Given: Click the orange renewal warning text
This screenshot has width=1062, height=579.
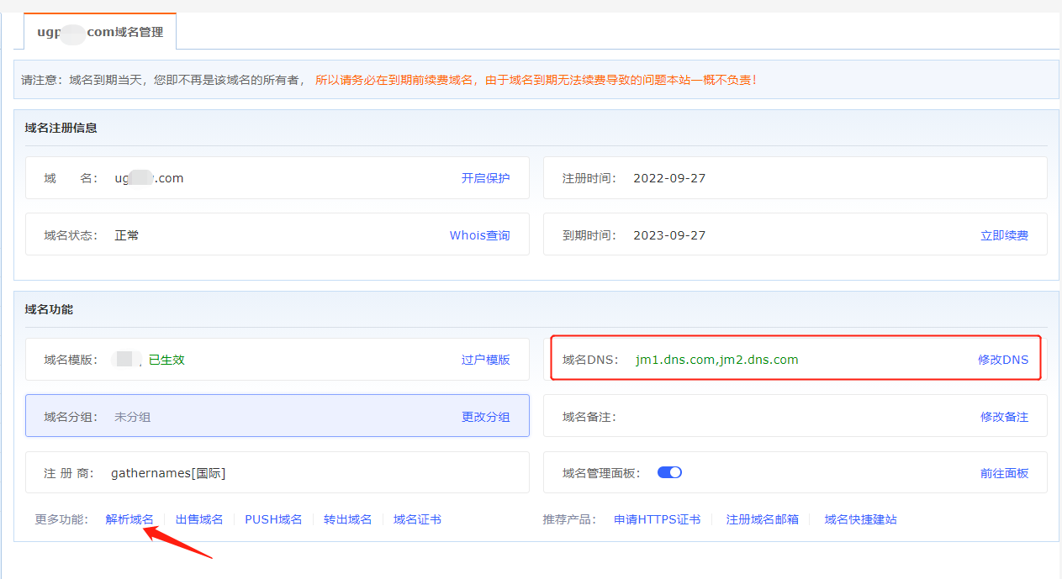Looking at the screenshot, I should pos(536,80).
